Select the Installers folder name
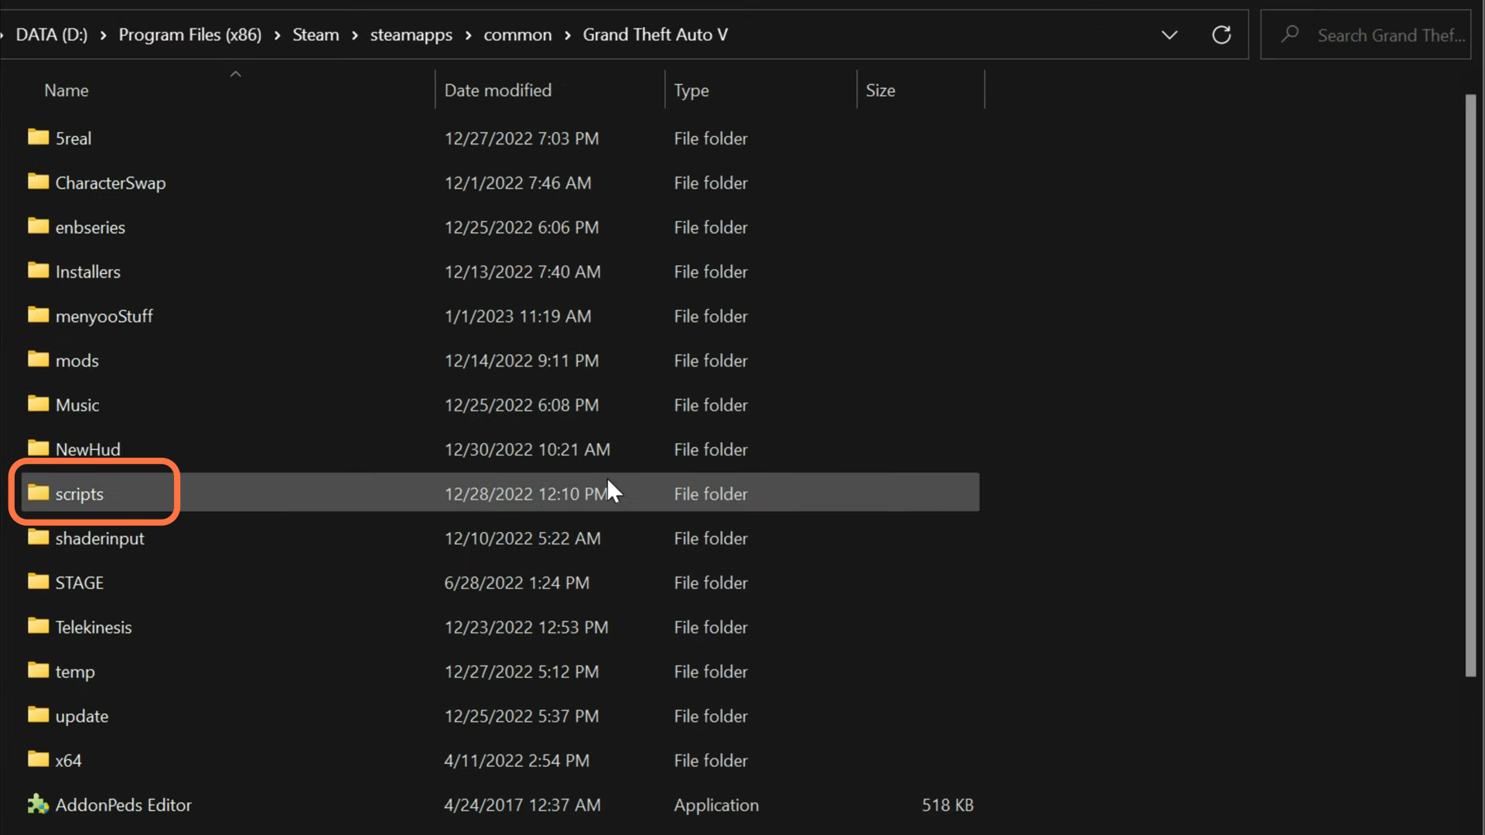This screenshot has height=835, width=1485. coord(88,271)
